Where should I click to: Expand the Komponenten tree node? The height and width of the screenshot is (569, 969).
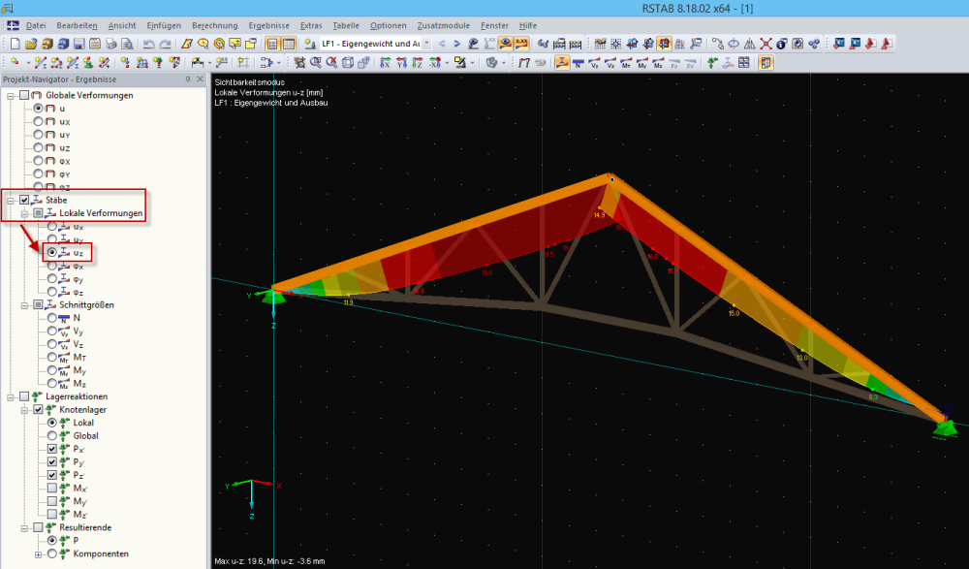(38, 554)
